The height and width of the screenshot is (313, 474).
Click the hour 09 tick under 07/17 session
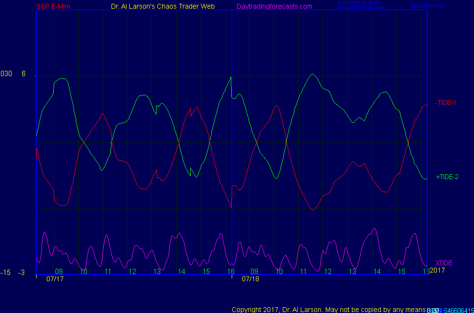59,272
